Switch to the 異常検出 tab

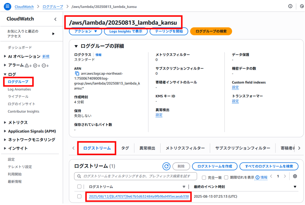click(147, 148)
